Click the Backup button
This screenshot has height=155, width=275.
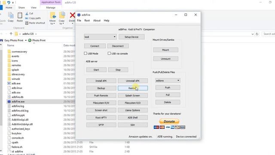101,88
